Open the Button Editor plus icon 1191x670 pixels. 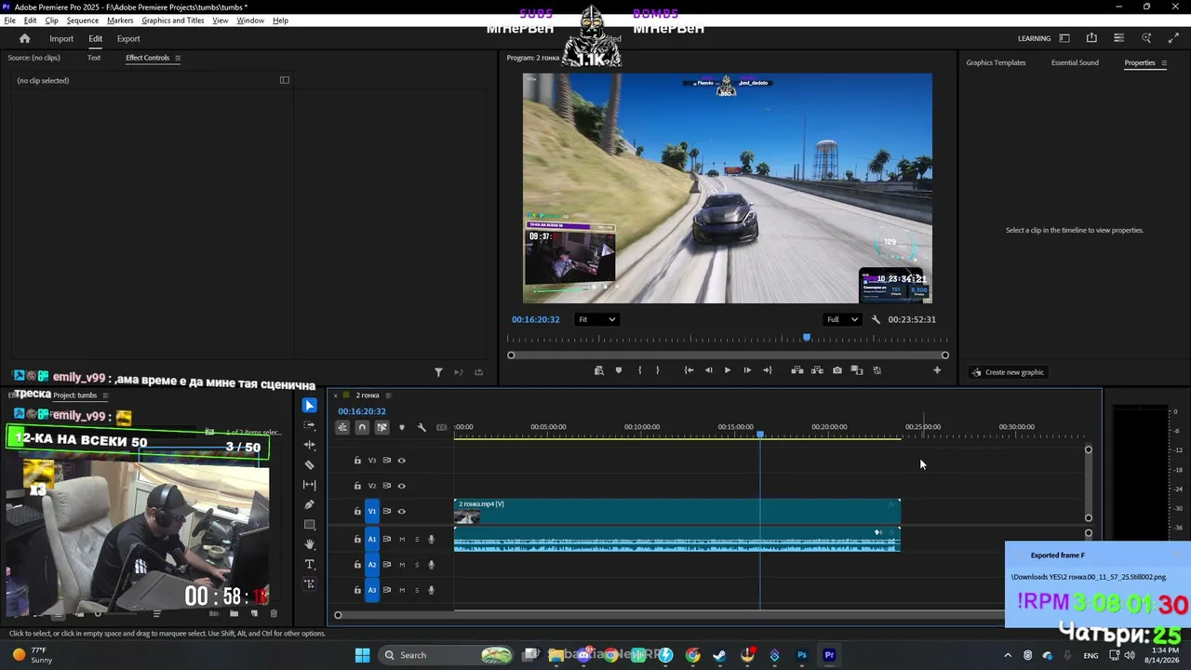[937, 370]
